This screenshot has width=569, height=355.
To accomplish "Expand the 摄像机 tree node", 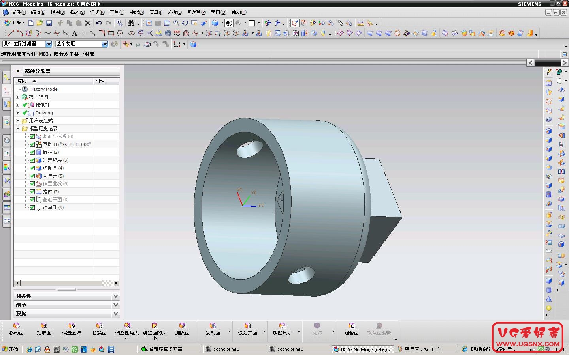I will pos(17,105).
